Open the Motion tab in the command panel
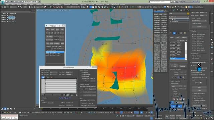Viewport: 214px width, 120px height. click(x=181, y=10)
